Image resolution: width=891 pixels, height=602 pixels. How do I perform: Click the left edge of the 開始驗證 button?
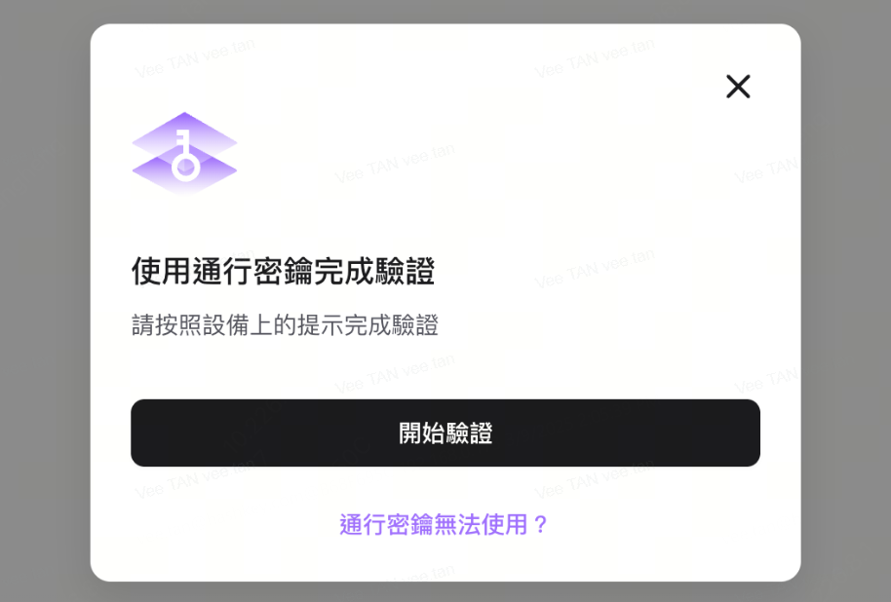(141, 433)
